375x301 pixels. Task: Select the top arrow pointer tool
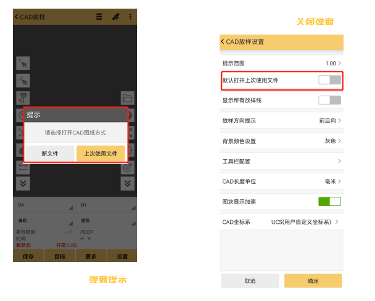[x=23, y=63]
